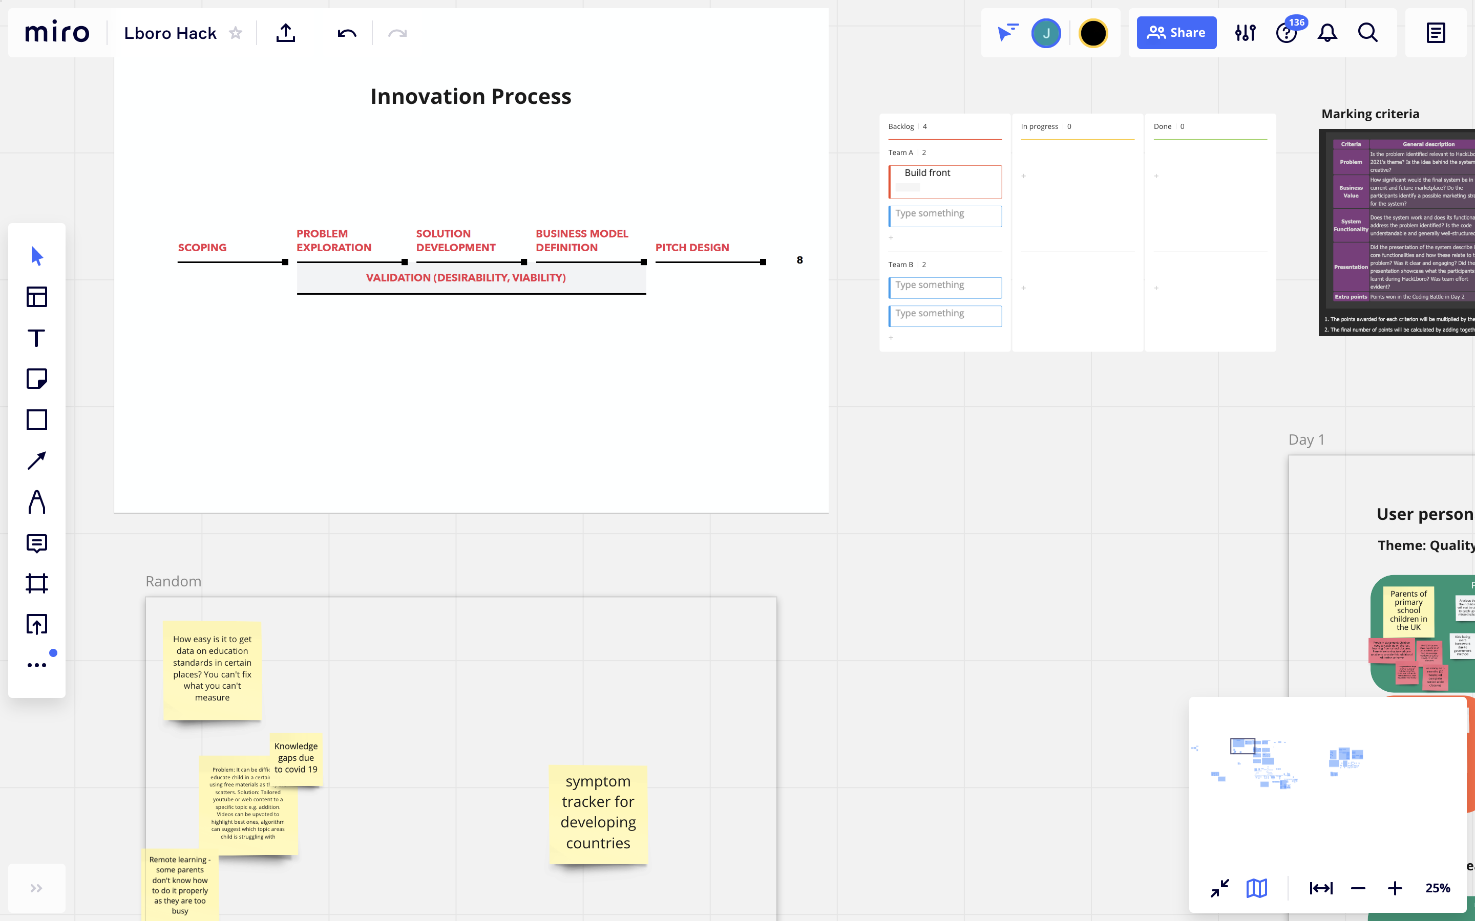Open more tools ellipsis menu
The height and width of the screenshot is (921, 1475).
pyautogui.click(x=36, y=665)
